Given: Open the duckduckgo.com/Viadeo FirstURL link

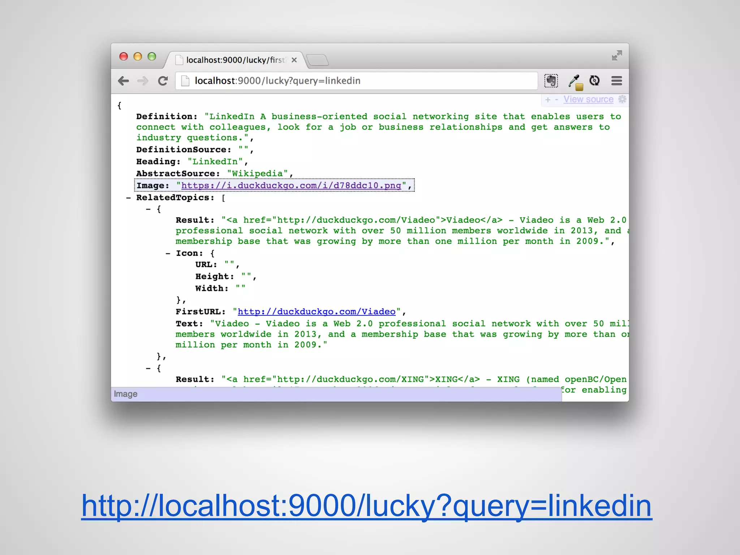Looking at the screenshot, I should (317, 312).
